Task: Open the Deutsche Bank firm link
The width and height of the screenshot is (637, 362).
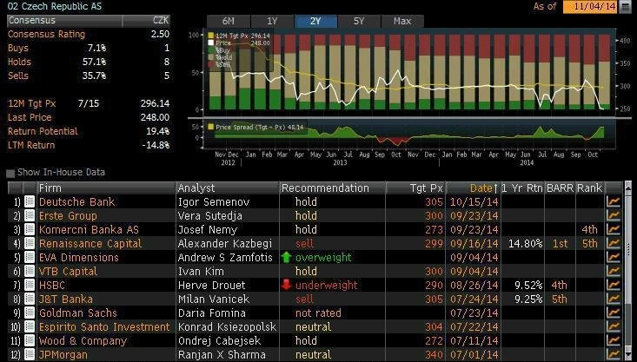Action: (x=76, y=201)
